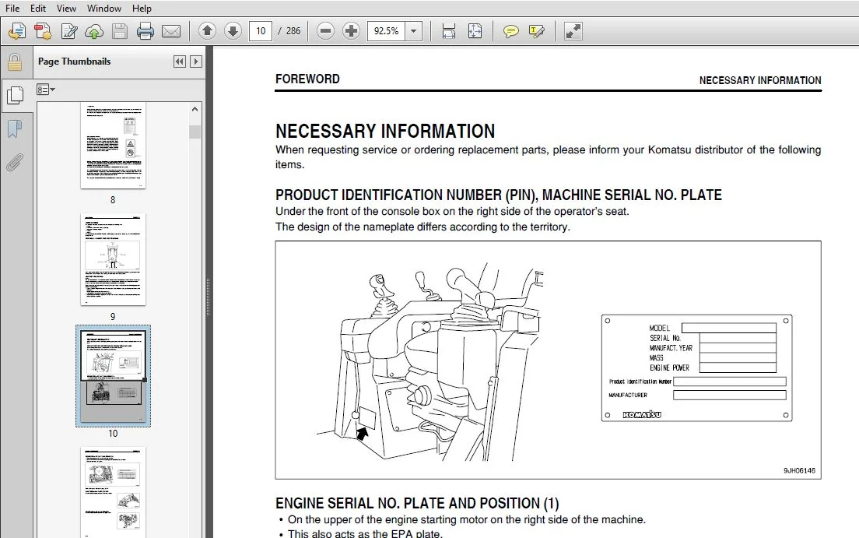This screenshot has width=859, height=538.
Task: Open the Help menu
Action: coord(142,9)
